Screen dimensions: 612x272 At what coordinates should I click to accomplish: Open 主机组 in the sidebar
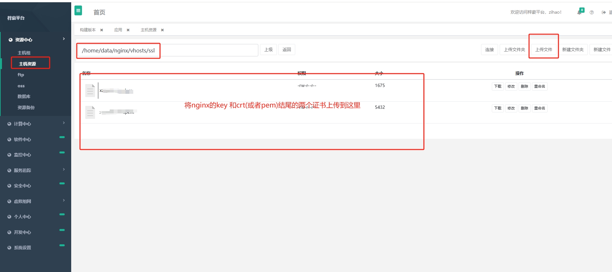pyautogui.click(x=24, y=53)
